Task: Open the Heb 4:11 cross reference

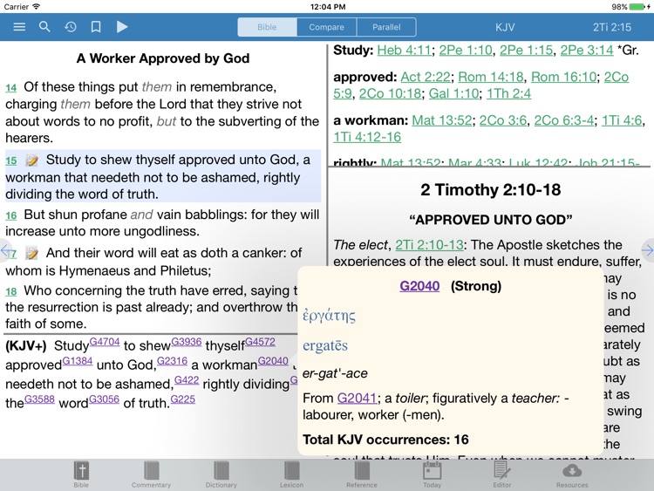Action: tap(404, 50)
